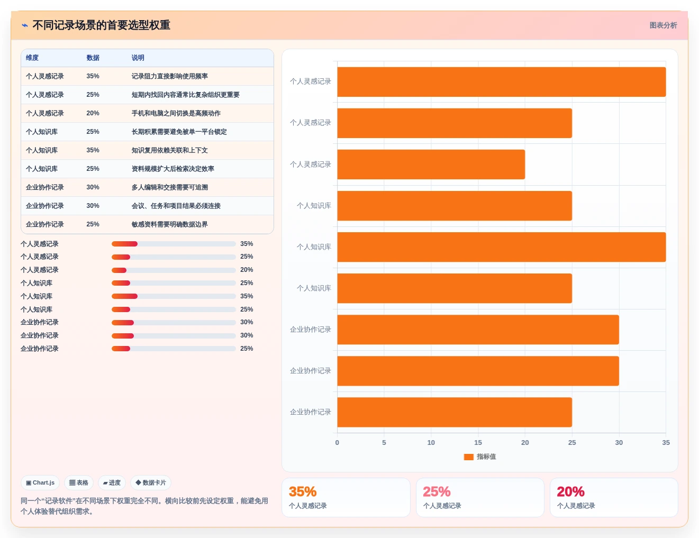Click the 指标值 legend label
The image size is (699, 538).
pos(486,457)
